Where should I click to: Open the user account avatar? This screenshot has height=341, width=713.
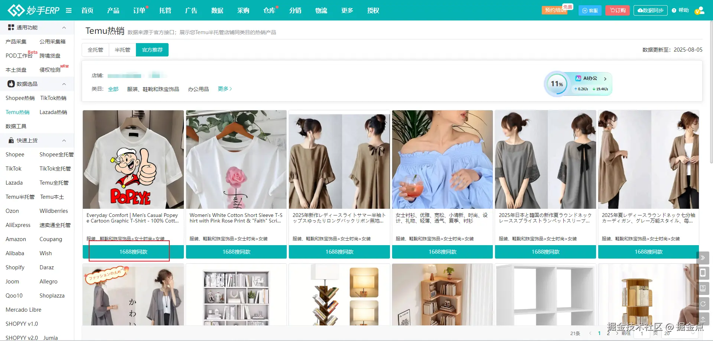pyautogui.click(x=700, y=10)
